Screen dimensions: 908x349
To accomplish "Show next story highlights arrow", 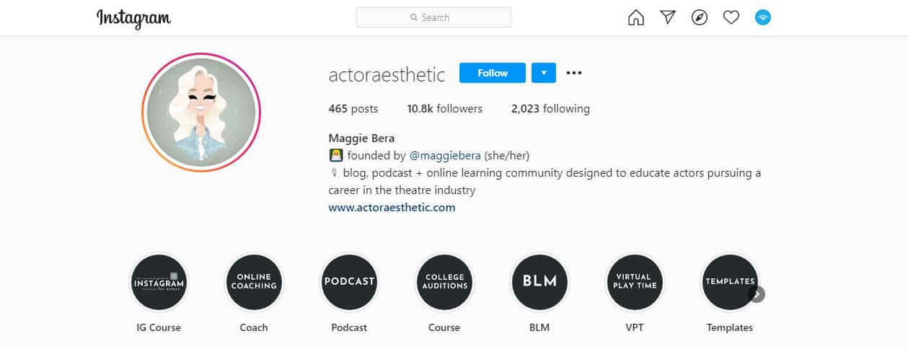I will [757, 294].
